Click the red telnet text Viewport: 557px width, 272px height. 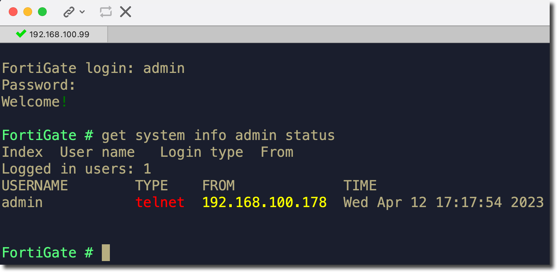(x=160, y=202)
